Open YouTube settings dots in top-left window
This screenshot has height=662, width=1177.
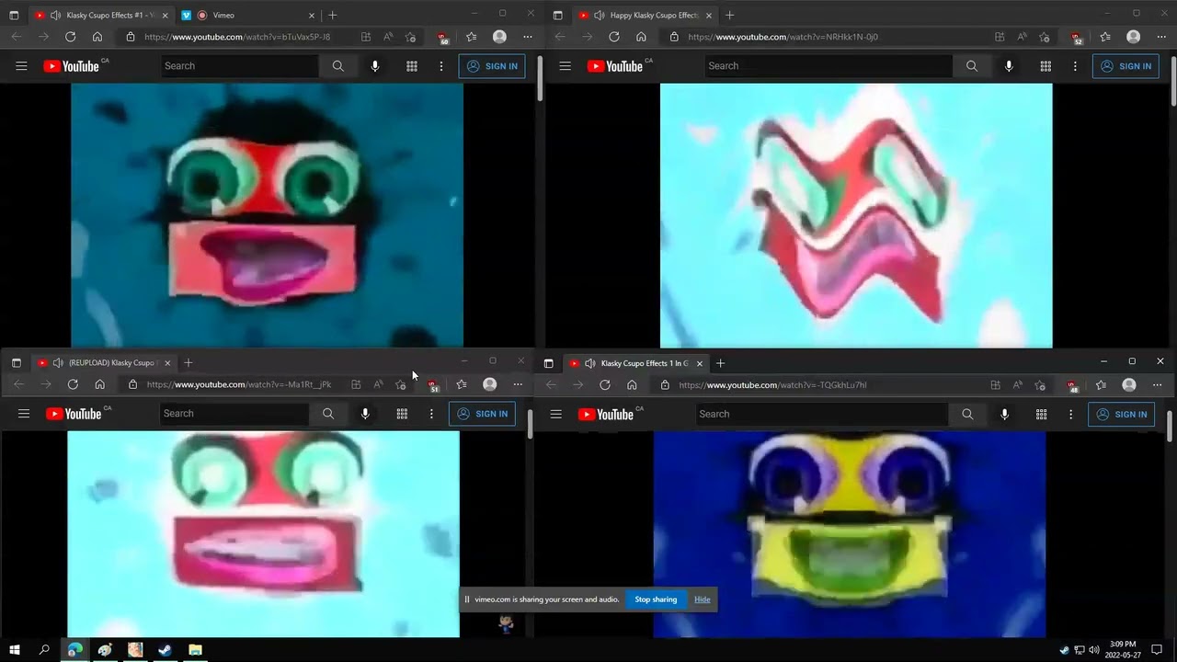[x=440, y=66]
